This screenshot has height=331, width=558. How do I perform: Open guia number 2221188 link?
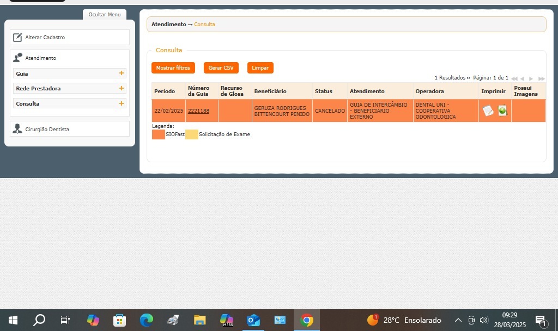click(198, 111)
